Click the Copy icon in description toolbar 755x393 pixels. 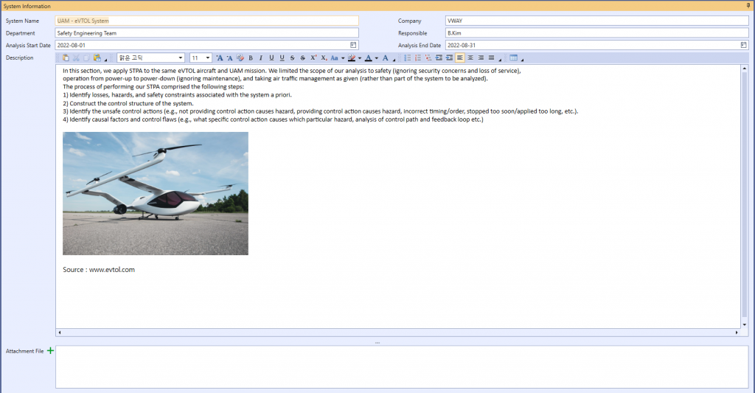87,58
